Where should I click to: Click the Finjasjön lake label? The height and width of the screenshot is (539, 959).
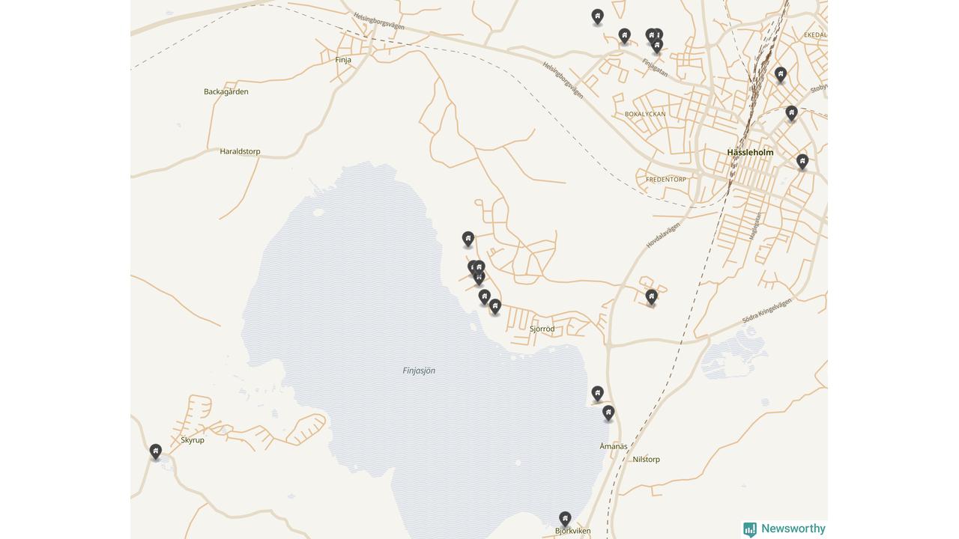coord(419,371)
